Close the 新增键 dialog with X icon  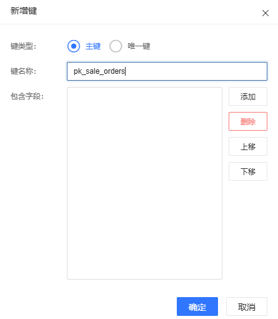(x=266, y=13)
